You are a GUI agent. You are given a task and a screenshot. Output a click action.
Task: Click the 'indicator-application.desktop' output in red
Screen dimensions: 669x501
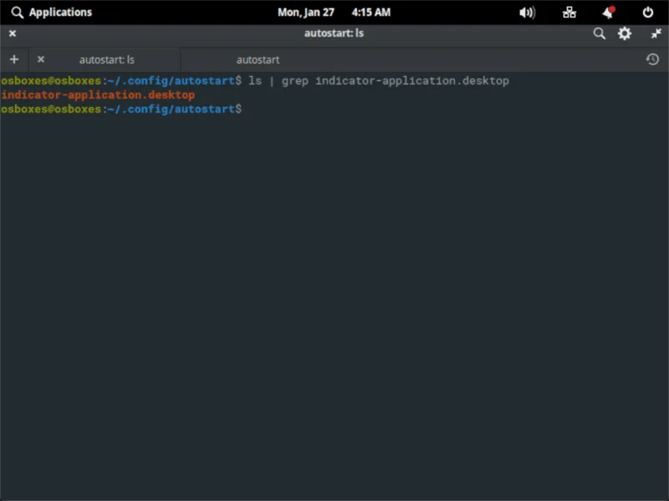tap(98, 95)
